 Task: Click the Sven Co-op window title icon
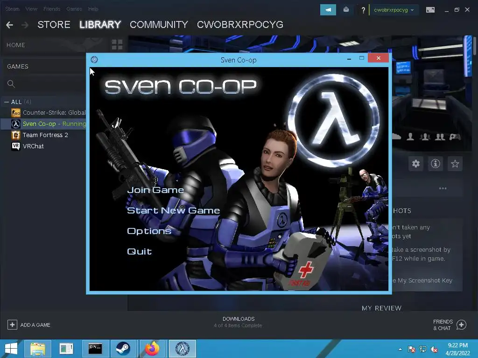(x=94, y=60)
